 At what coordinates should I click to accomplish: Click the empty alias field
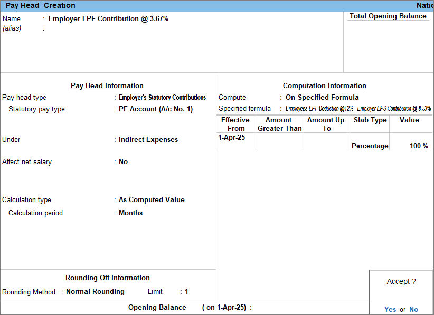click(106, 28)
